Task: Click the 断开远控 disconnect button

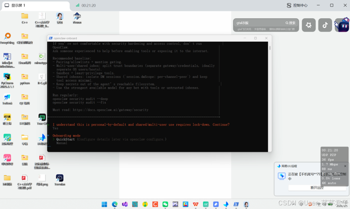Action: point(317,188)
